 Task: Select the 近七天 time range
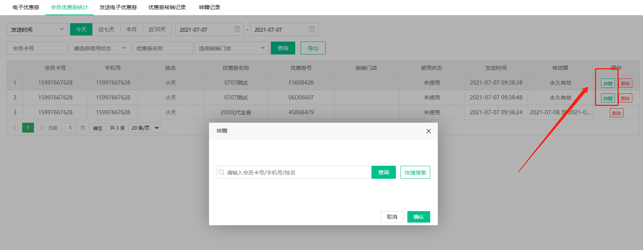(x=106, y=29)
